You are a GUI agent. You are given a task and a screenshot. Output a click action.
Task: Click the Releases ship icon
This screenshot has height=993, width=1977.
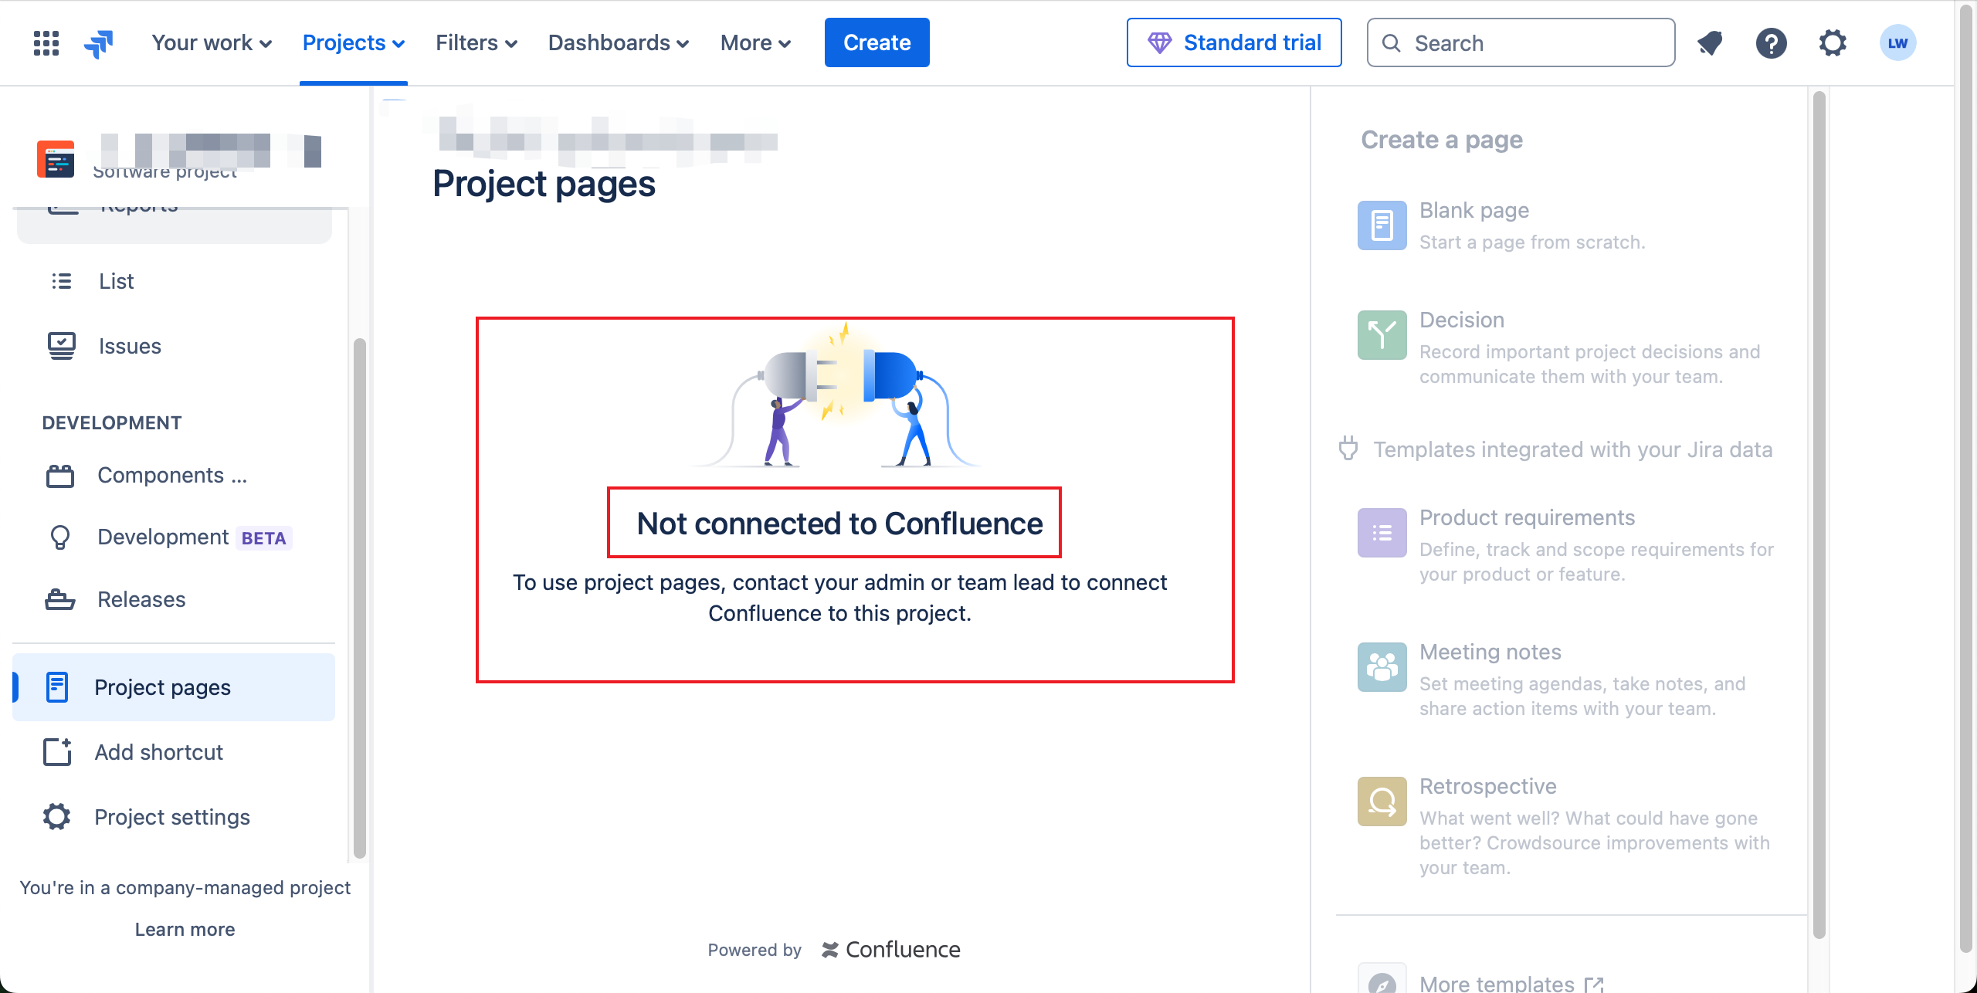[x=60, y=599]
